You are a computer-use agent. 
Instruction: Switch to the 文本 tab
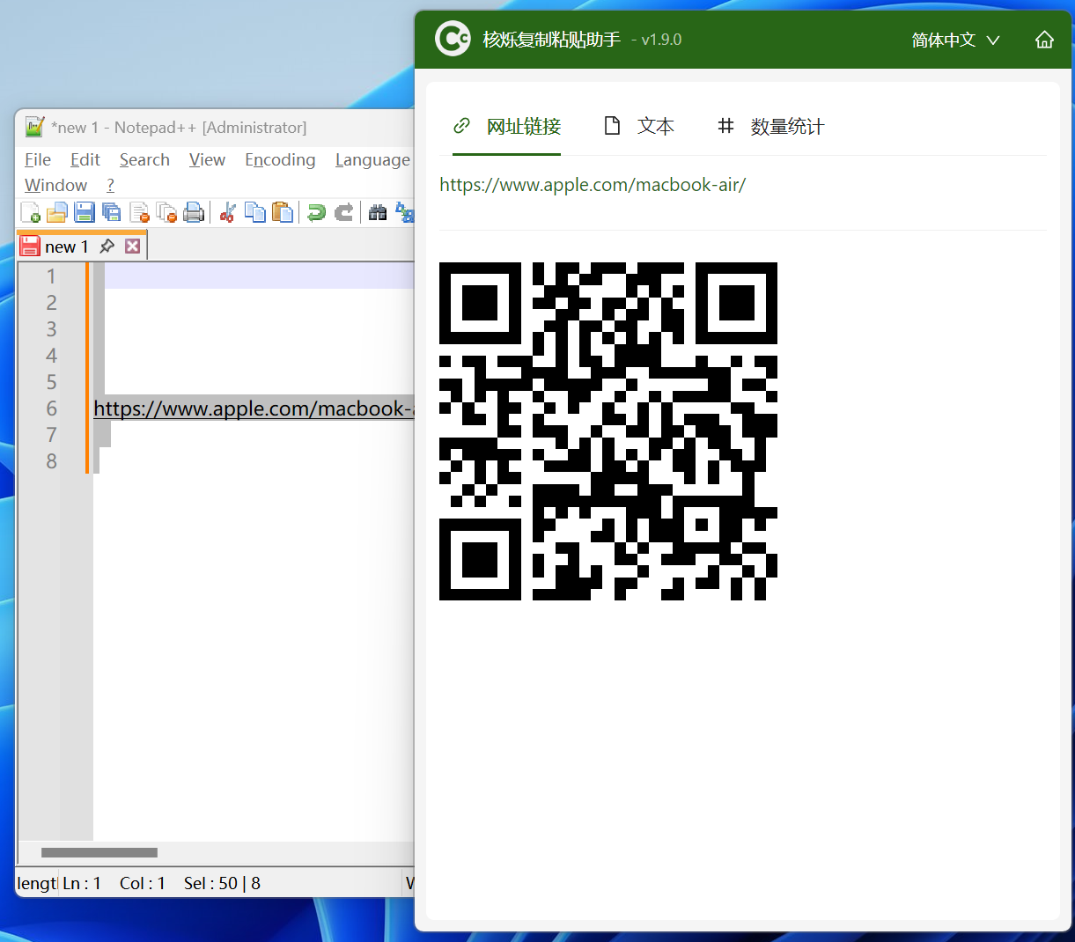639,127
